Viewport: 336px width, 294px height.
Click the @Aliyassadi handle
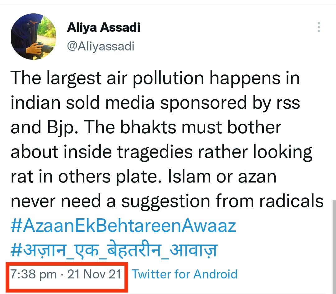[x=100, y=46]
